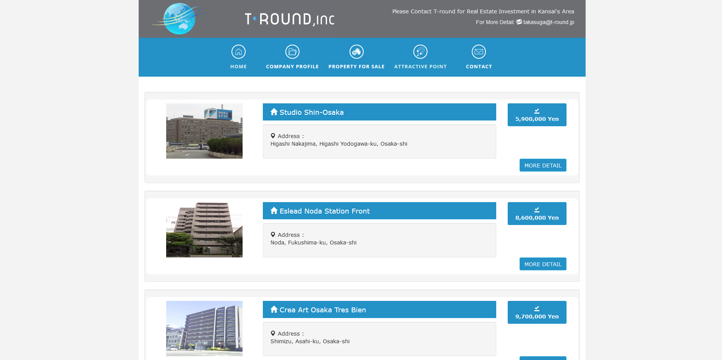Click house icon next to Studio Shin-Osaka
This screenshot has height=360, width=722.
tap(274, 112)
